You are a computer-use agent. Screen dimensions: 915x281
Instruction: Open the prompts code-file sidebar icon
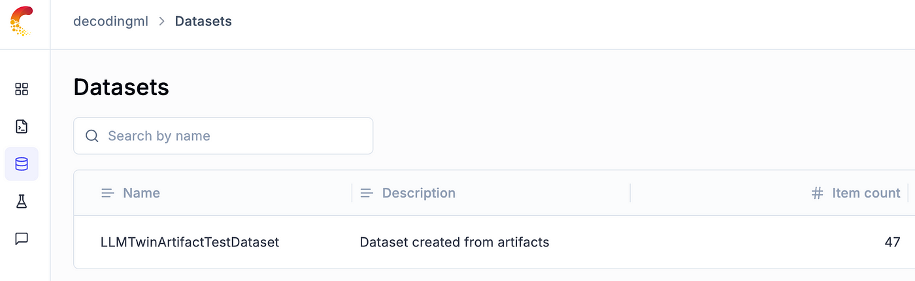(x=22, y=126)
